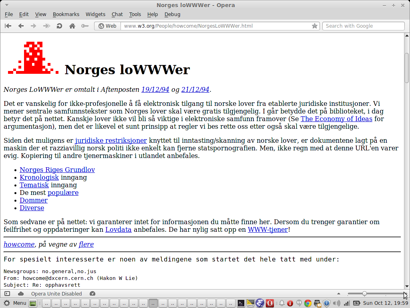Open the 21/12/94 Aftenposten link
Viewport: 410px width, 308px height.
click(195, 89)
